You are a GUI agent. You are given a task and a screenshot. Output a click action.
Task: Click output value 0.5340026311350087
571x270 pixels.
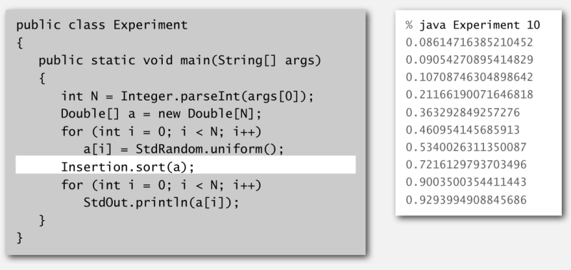(466, 147)
